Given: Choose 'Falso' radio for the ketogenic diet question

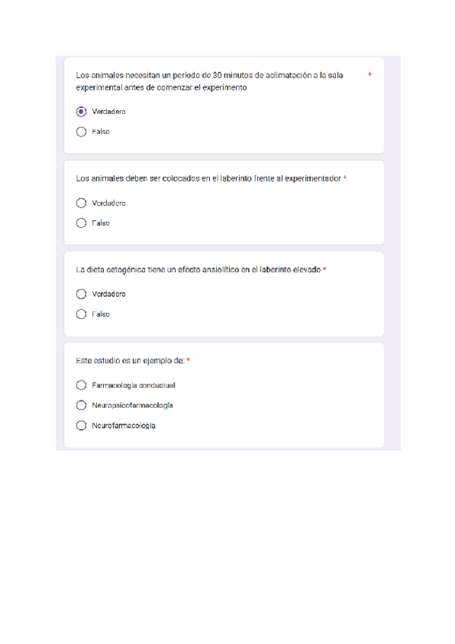Looking at the screenshot, I should coord(81,314).
